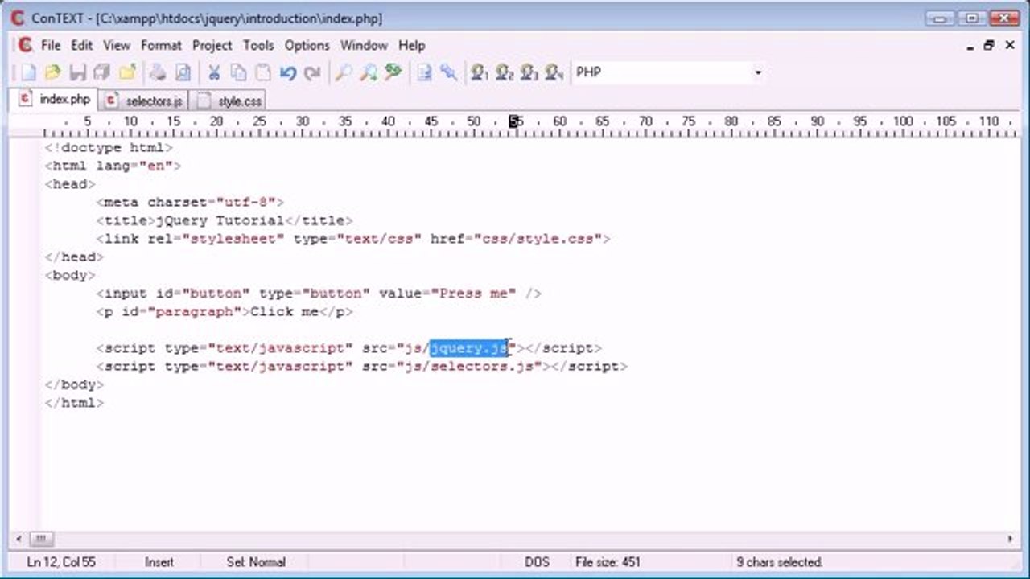Click the closing '</html>' tag

point(74,403)
